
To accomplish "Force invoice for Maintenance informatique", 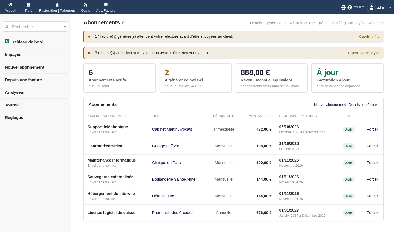I will pos(372,163).
